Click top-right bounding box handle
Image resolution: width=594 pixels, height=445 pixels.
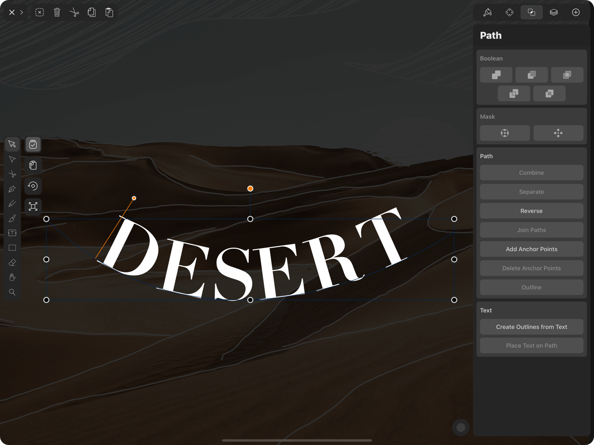click(454, 219)
